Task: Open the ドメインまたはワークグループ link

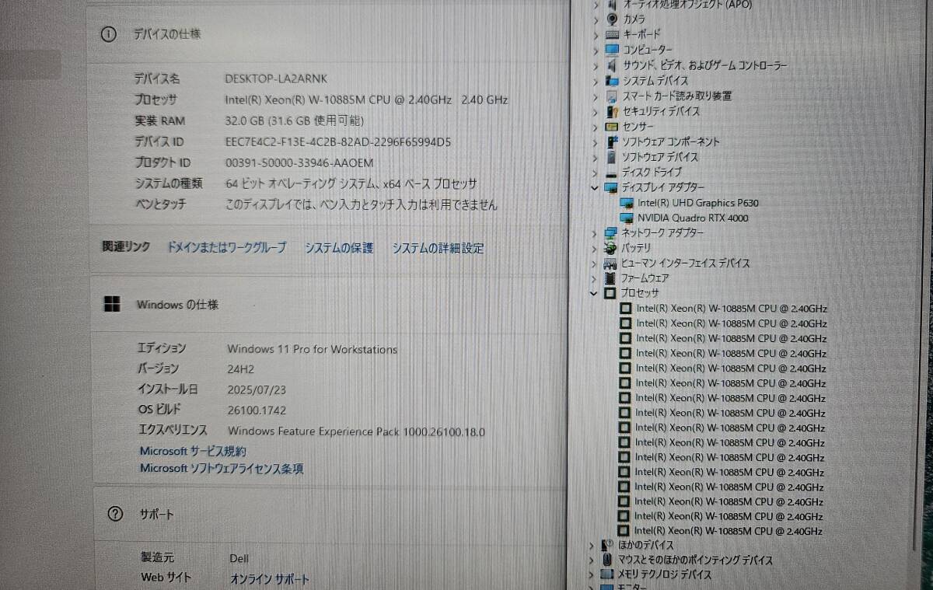Action: 227,247
